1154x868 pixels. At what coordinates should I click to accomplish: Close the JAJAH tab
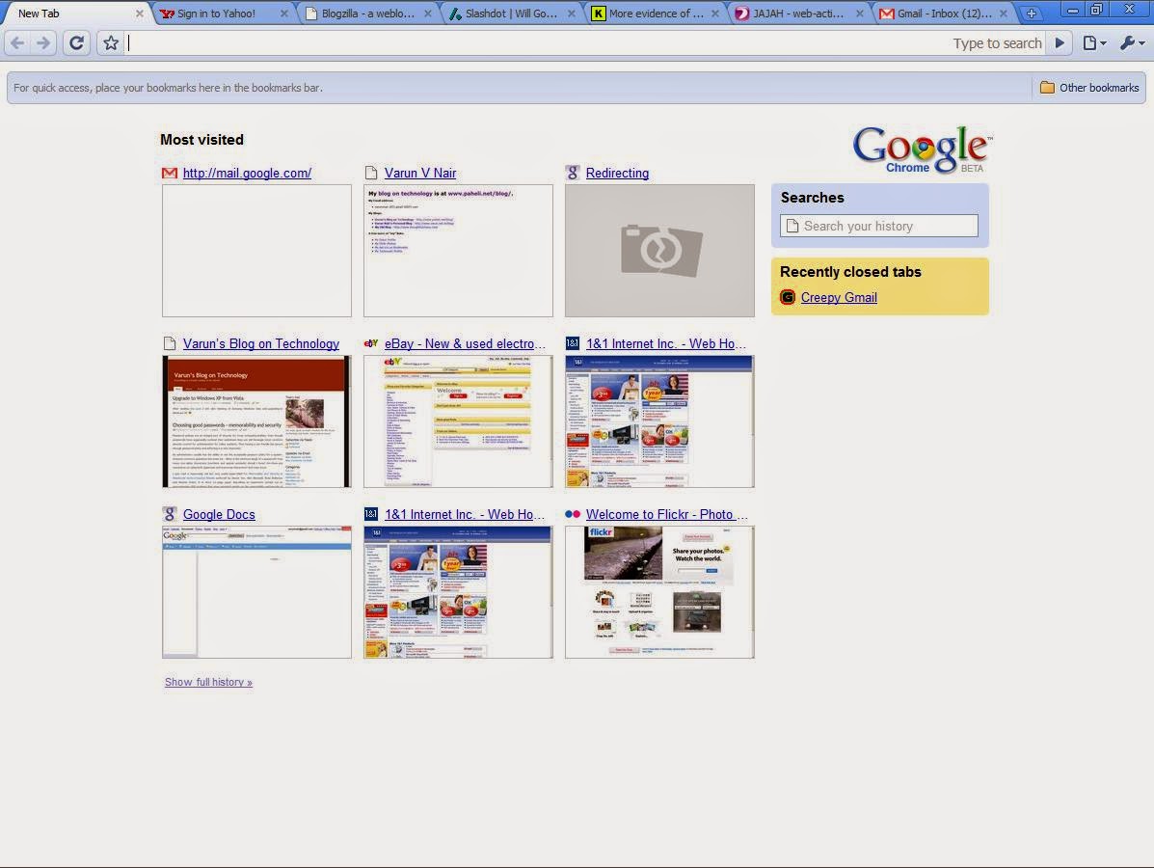click(x=860, y=14)
